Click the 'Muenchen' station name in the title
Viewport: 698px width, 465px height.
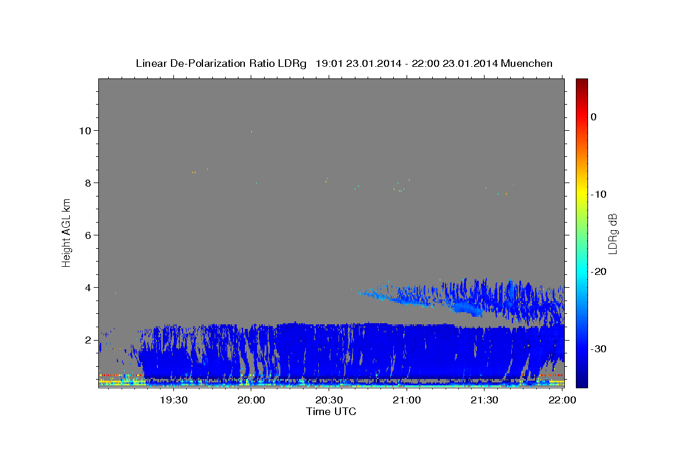(527, 63)
